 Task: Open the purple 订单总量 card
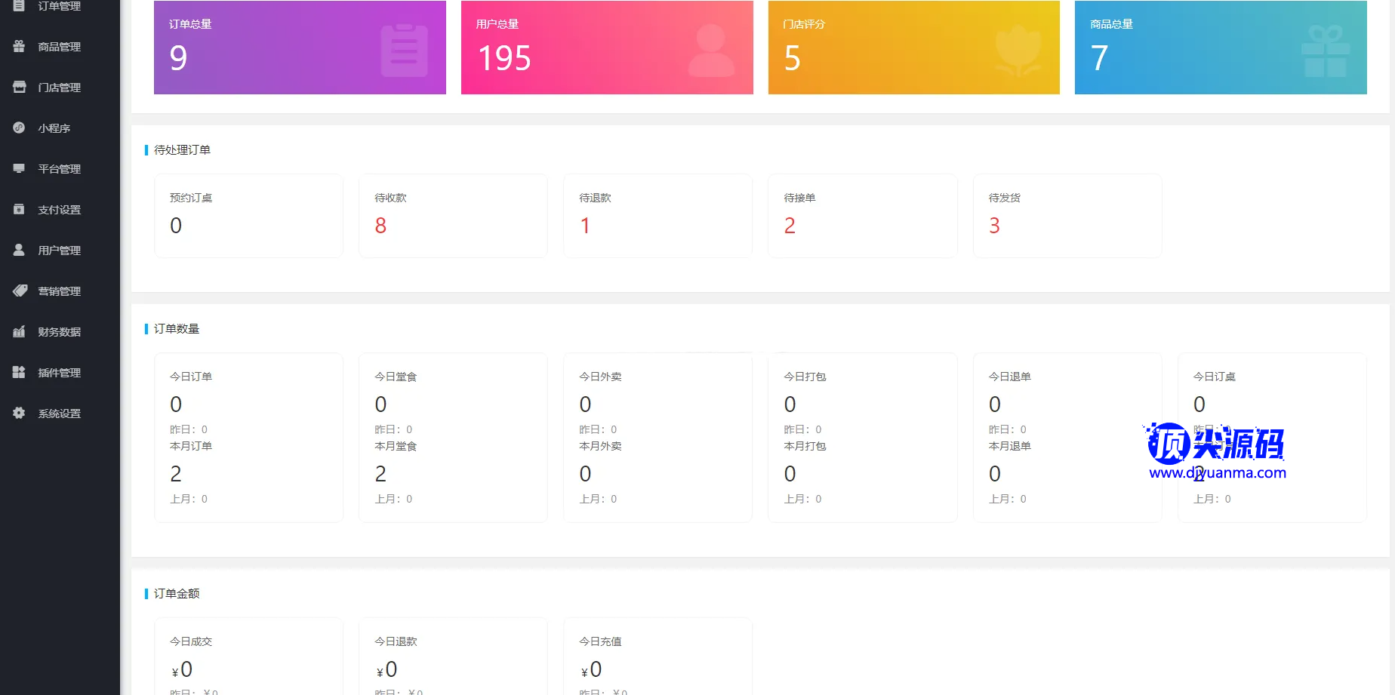pyautogui.click(x=300, y=48)
